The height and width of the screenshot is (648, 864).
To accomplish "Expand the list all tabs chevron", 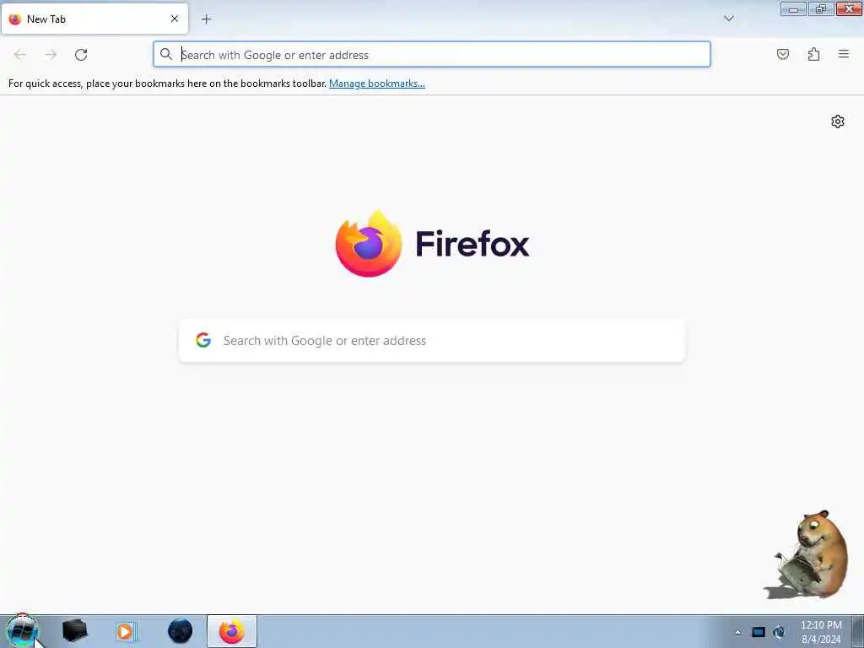I will [x=728, y=19].
